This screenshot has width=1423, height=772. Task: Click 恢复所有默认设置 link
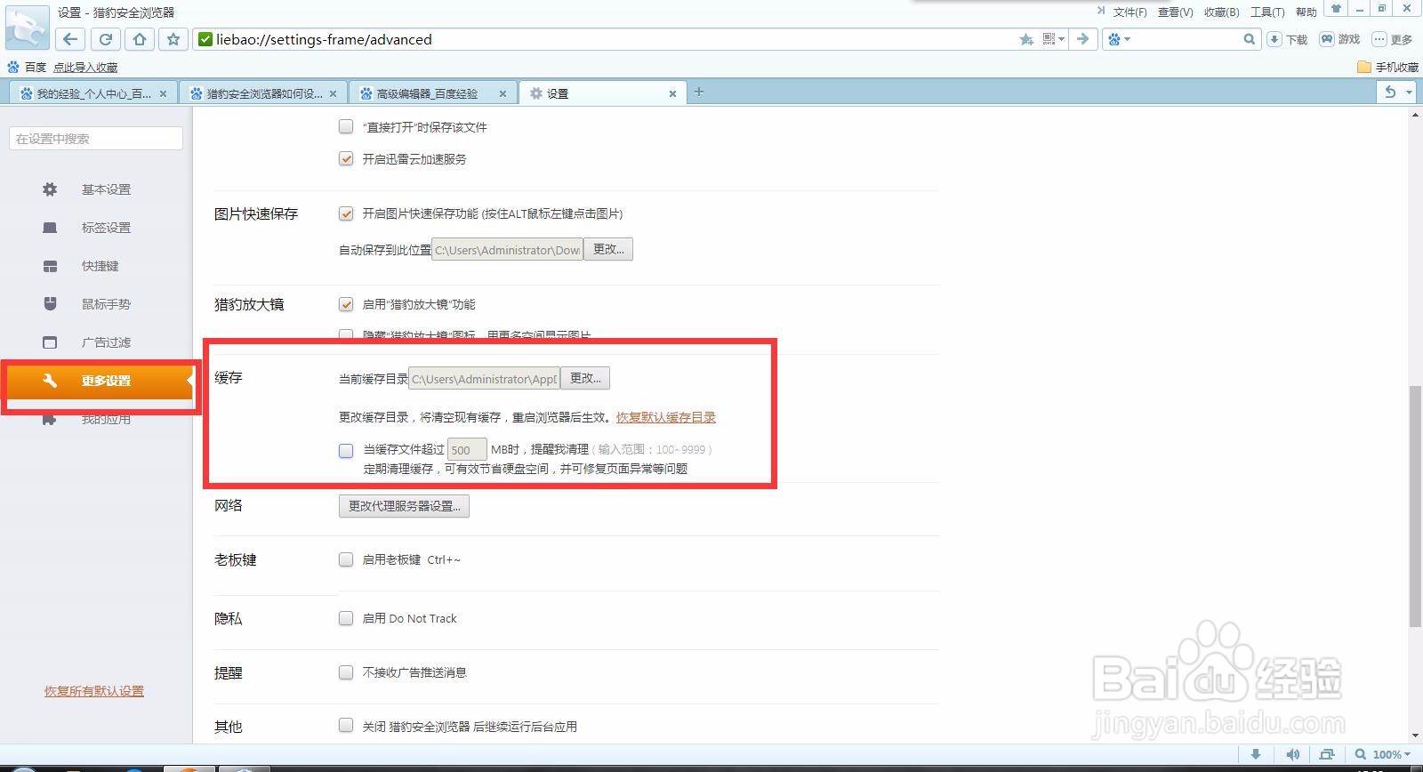(94, 691)
